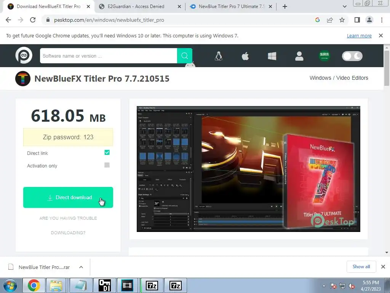Screen dimensions: 390x293
Task: Show hidden tray icons arrow
Action: [324, 286]
